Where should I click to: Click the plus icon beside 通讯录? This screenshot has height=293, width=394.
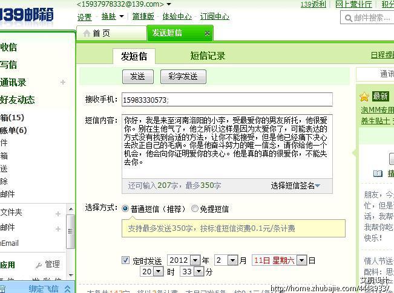[x=63, y=82]
